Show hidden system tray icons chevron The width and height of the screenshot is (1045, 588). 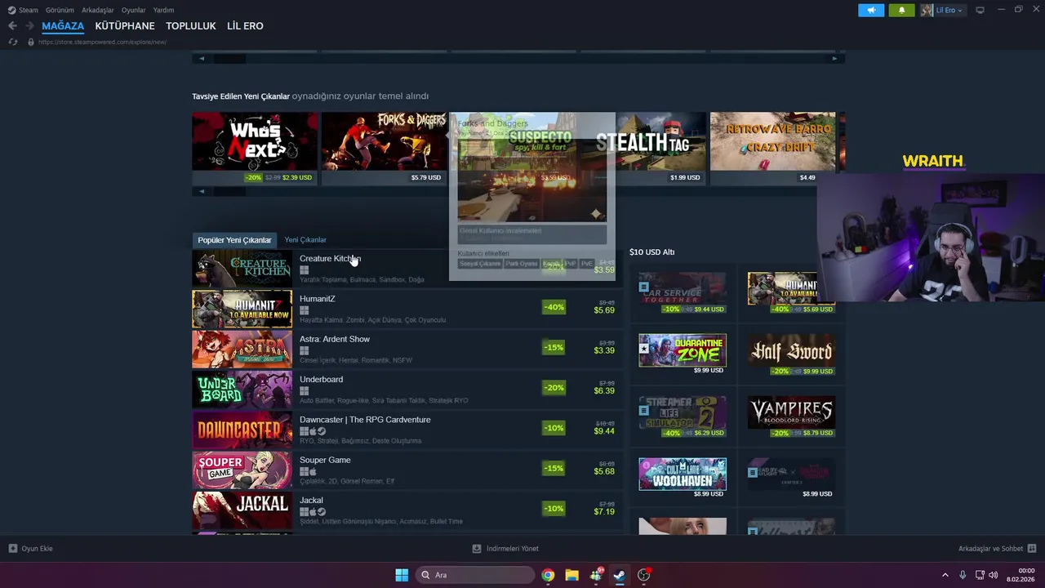(x=945, y=575)
